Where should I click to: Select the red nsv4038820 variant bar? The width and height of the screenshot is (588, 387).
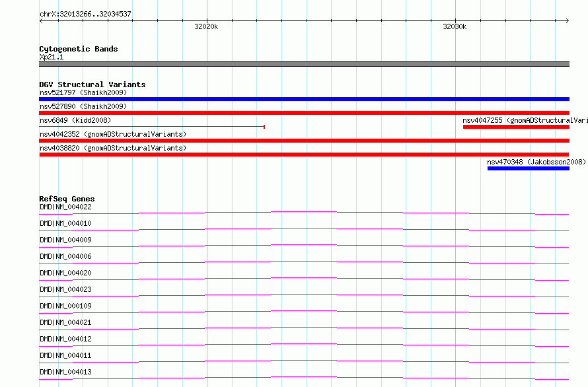304,155
